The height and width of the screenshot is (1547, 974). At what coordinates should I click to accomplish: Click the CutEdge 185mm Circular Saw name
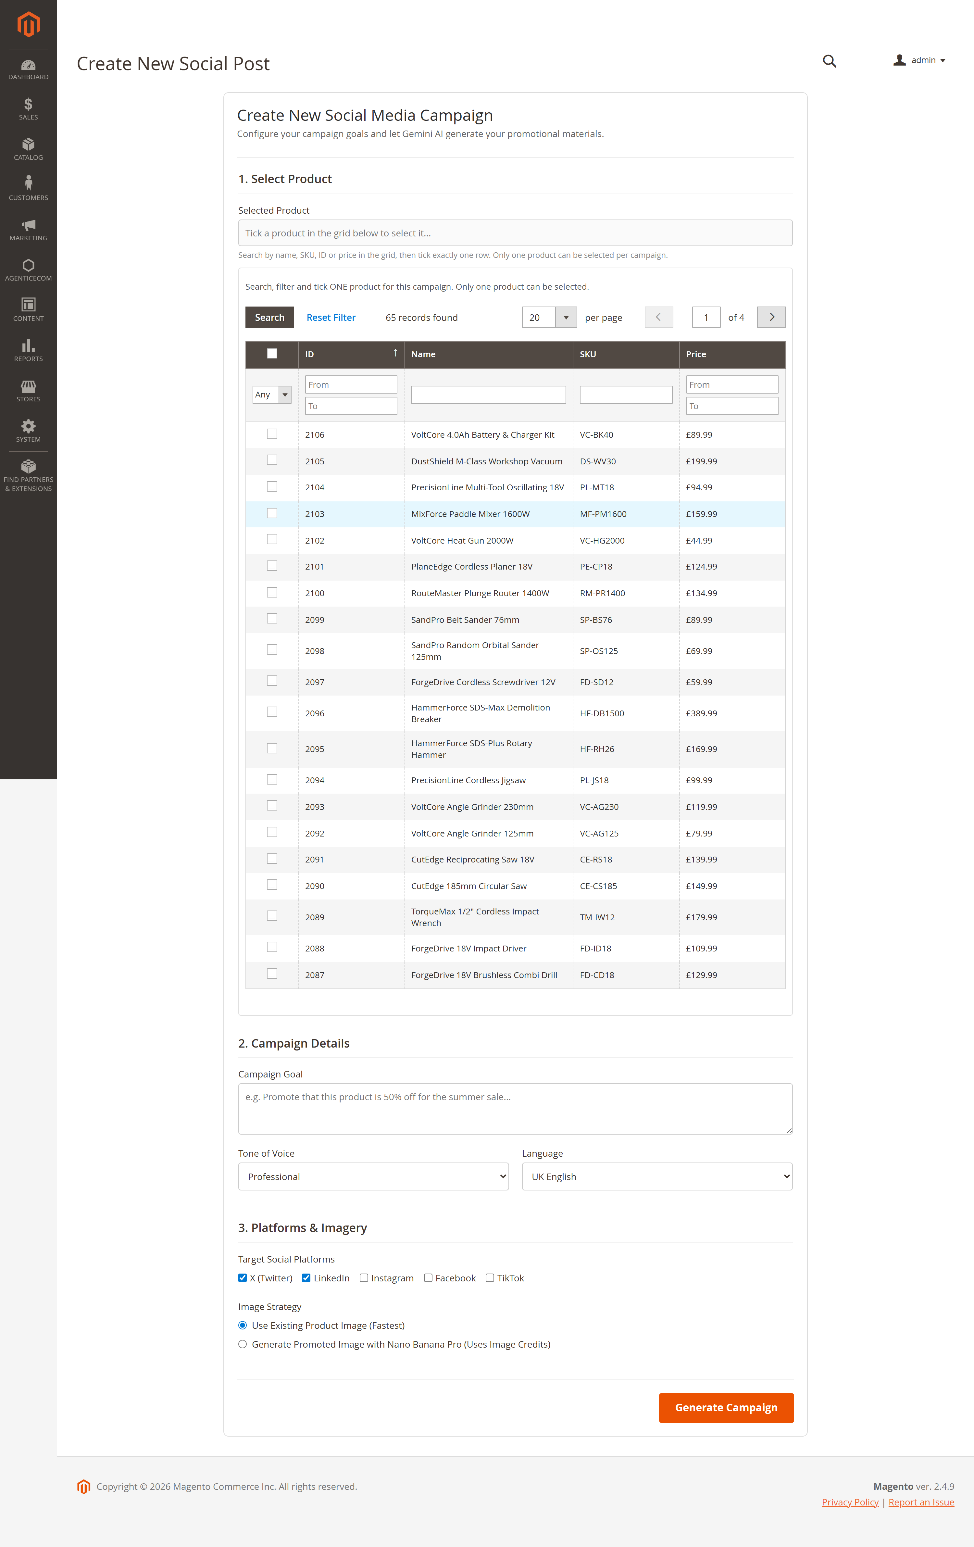468,886
